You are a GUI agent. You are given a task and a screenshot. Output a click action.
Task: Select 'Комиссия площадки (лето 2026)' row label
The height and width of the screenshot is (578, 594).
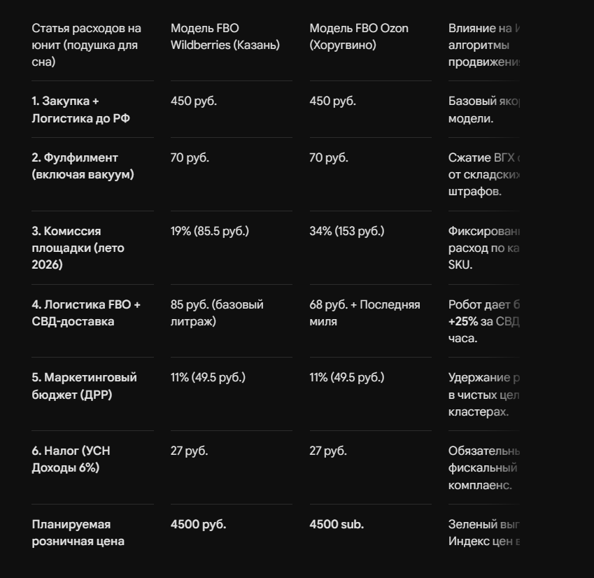[x=78, y=248]
